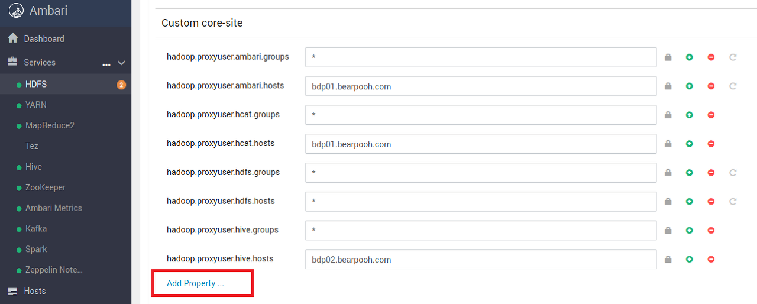The image size is (757, 304).
Task: Click the Ambari logo icon
Action: click(16, 11)
